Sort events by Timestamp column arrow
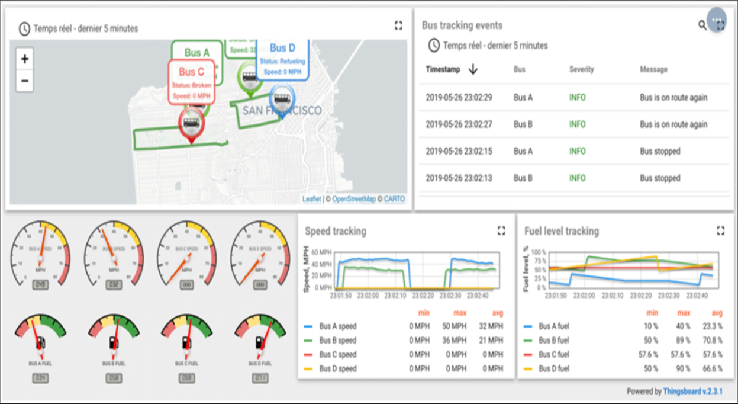 pyautogui.click(x=473, y=70)
